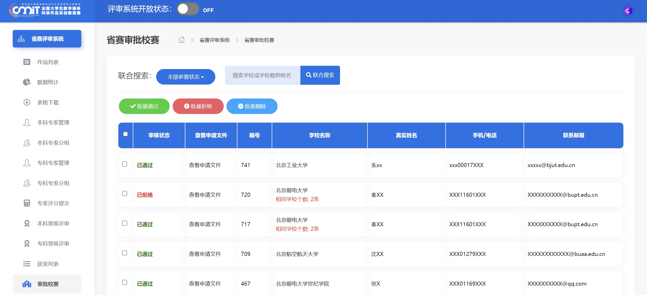647x295 pixels.
Task: Click the 作品列表 list icon
Action: click(x=27, y=62)
